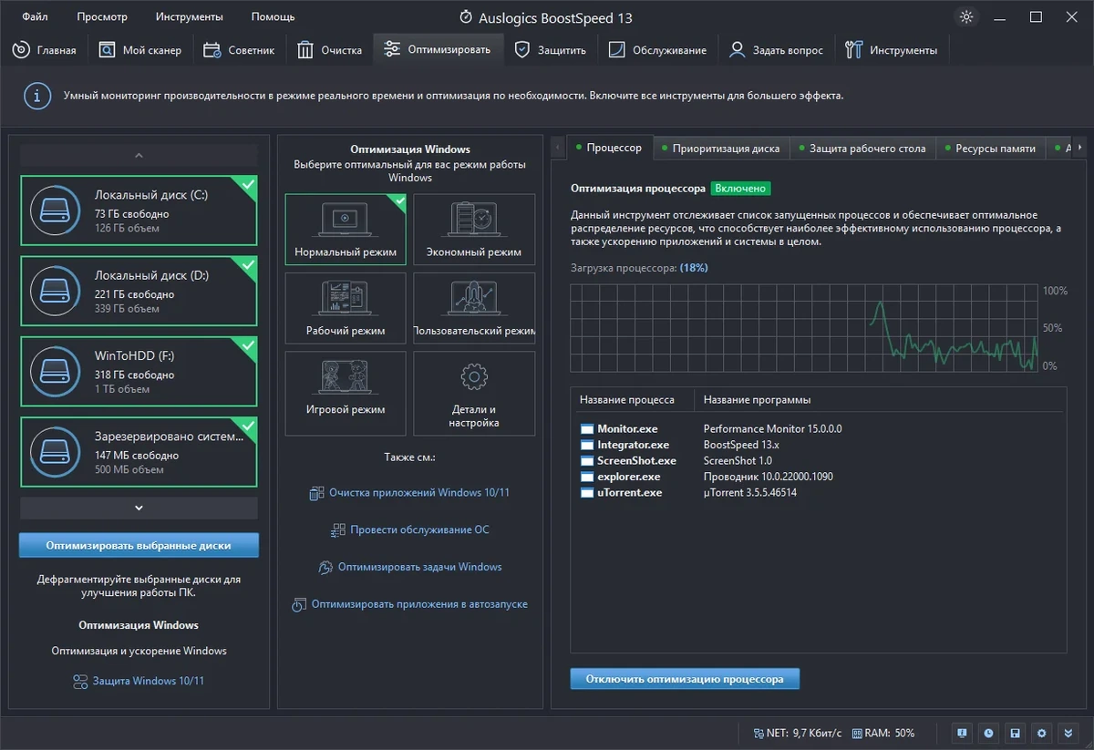Select the Оптимизировать sliders tab
The image size is (1094, 750).
click(x=439, y=49)
